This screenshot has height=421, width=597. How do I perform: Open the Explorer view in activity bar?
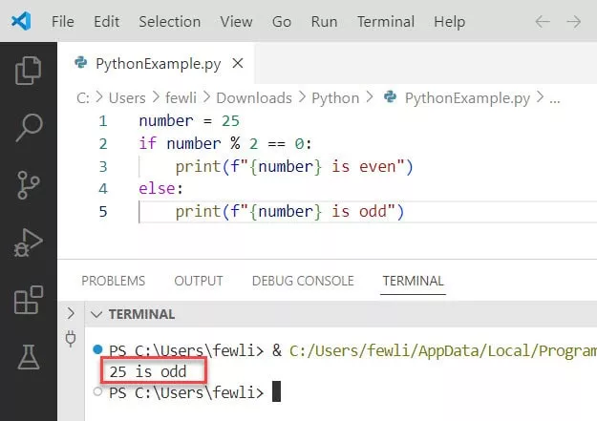point(29,70)
